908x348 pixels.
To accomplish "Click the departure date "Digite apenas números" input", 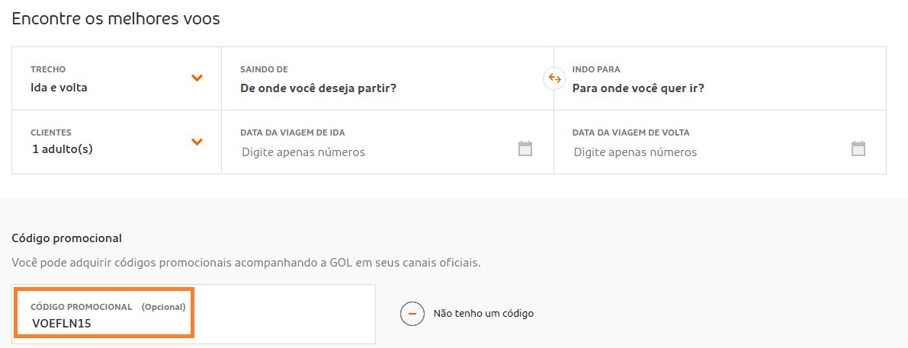I will click(x=303, y=152).
